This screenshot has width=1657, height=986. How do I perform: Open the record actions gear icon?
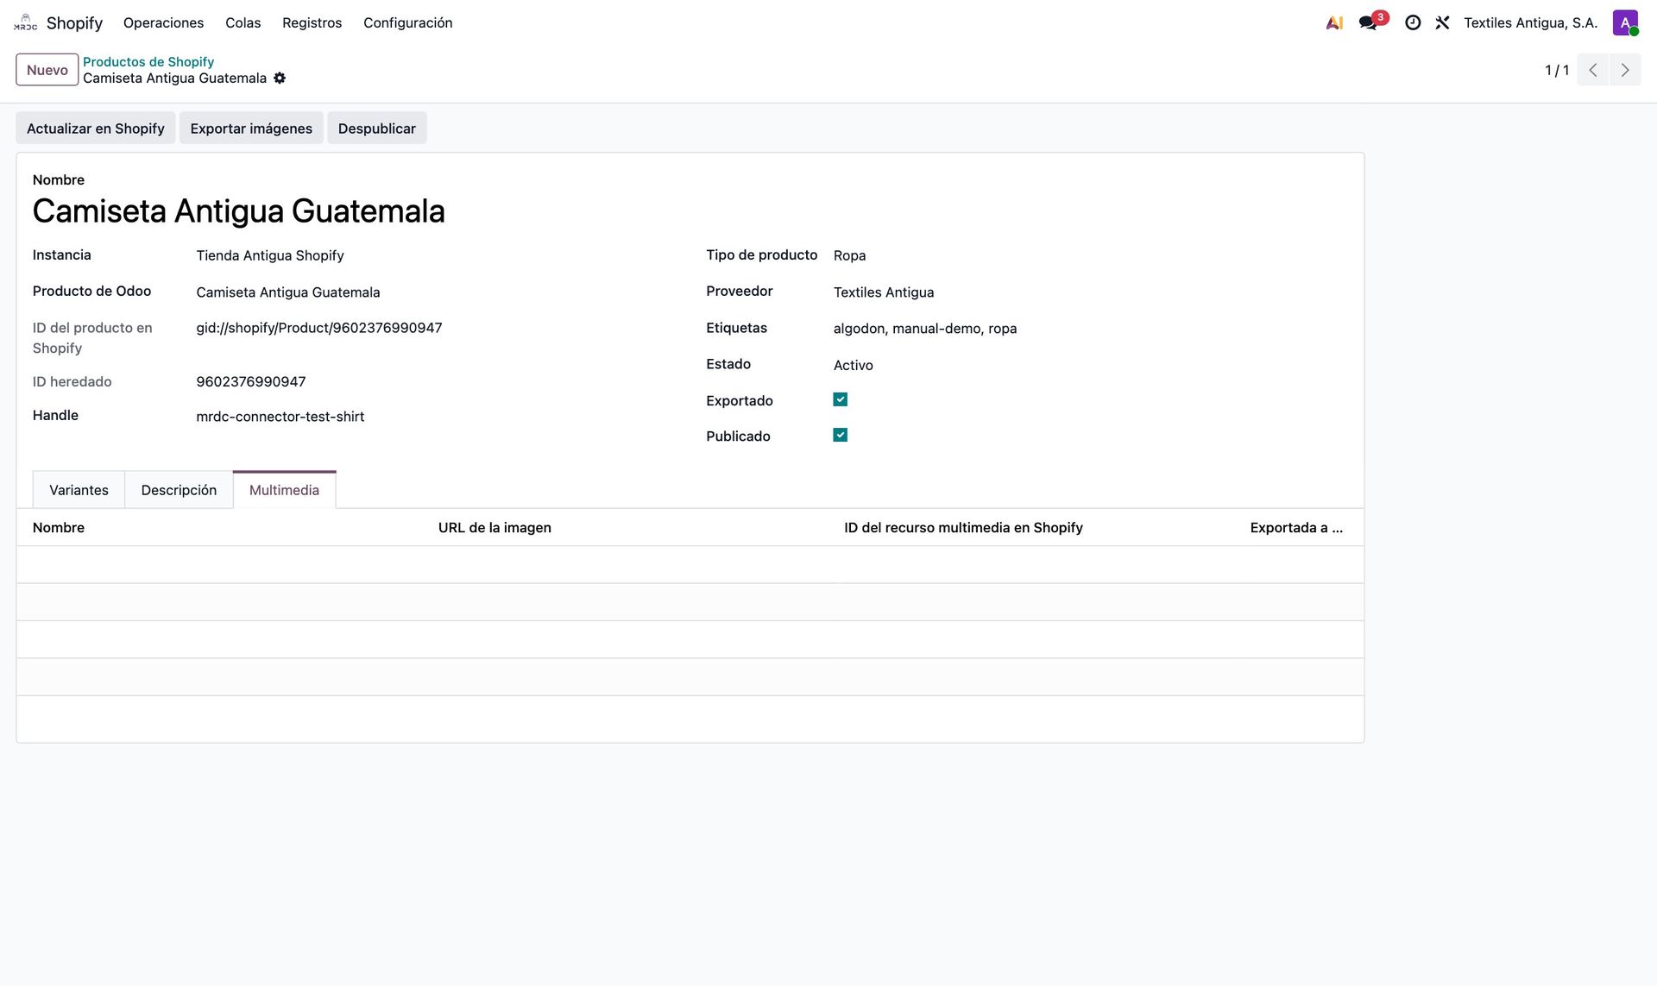[x=280, y=78]
